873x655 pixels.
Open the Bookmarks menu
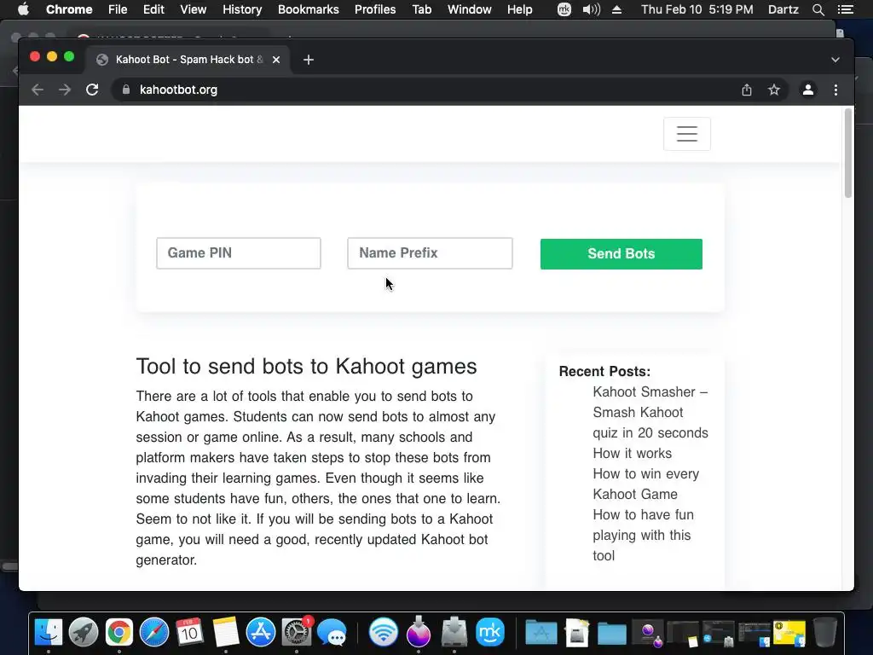(x=309, y=9)
